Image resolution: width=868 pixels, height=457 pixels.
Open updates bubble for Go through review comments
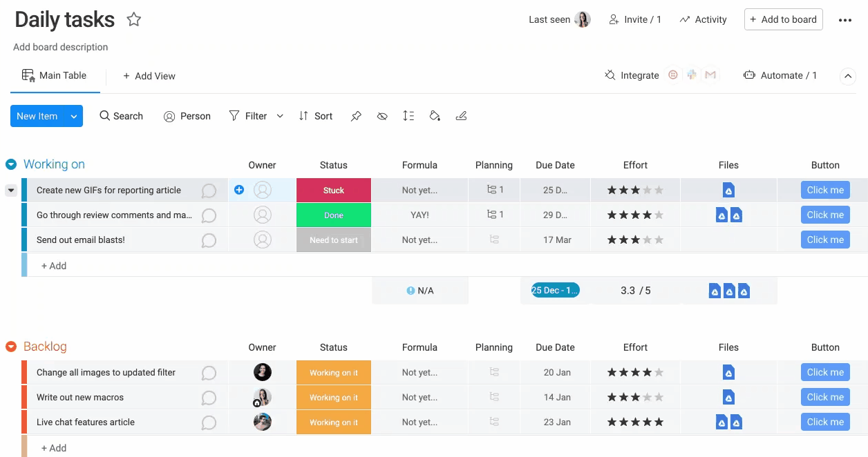pyautogui.click(x=209, y=216)
